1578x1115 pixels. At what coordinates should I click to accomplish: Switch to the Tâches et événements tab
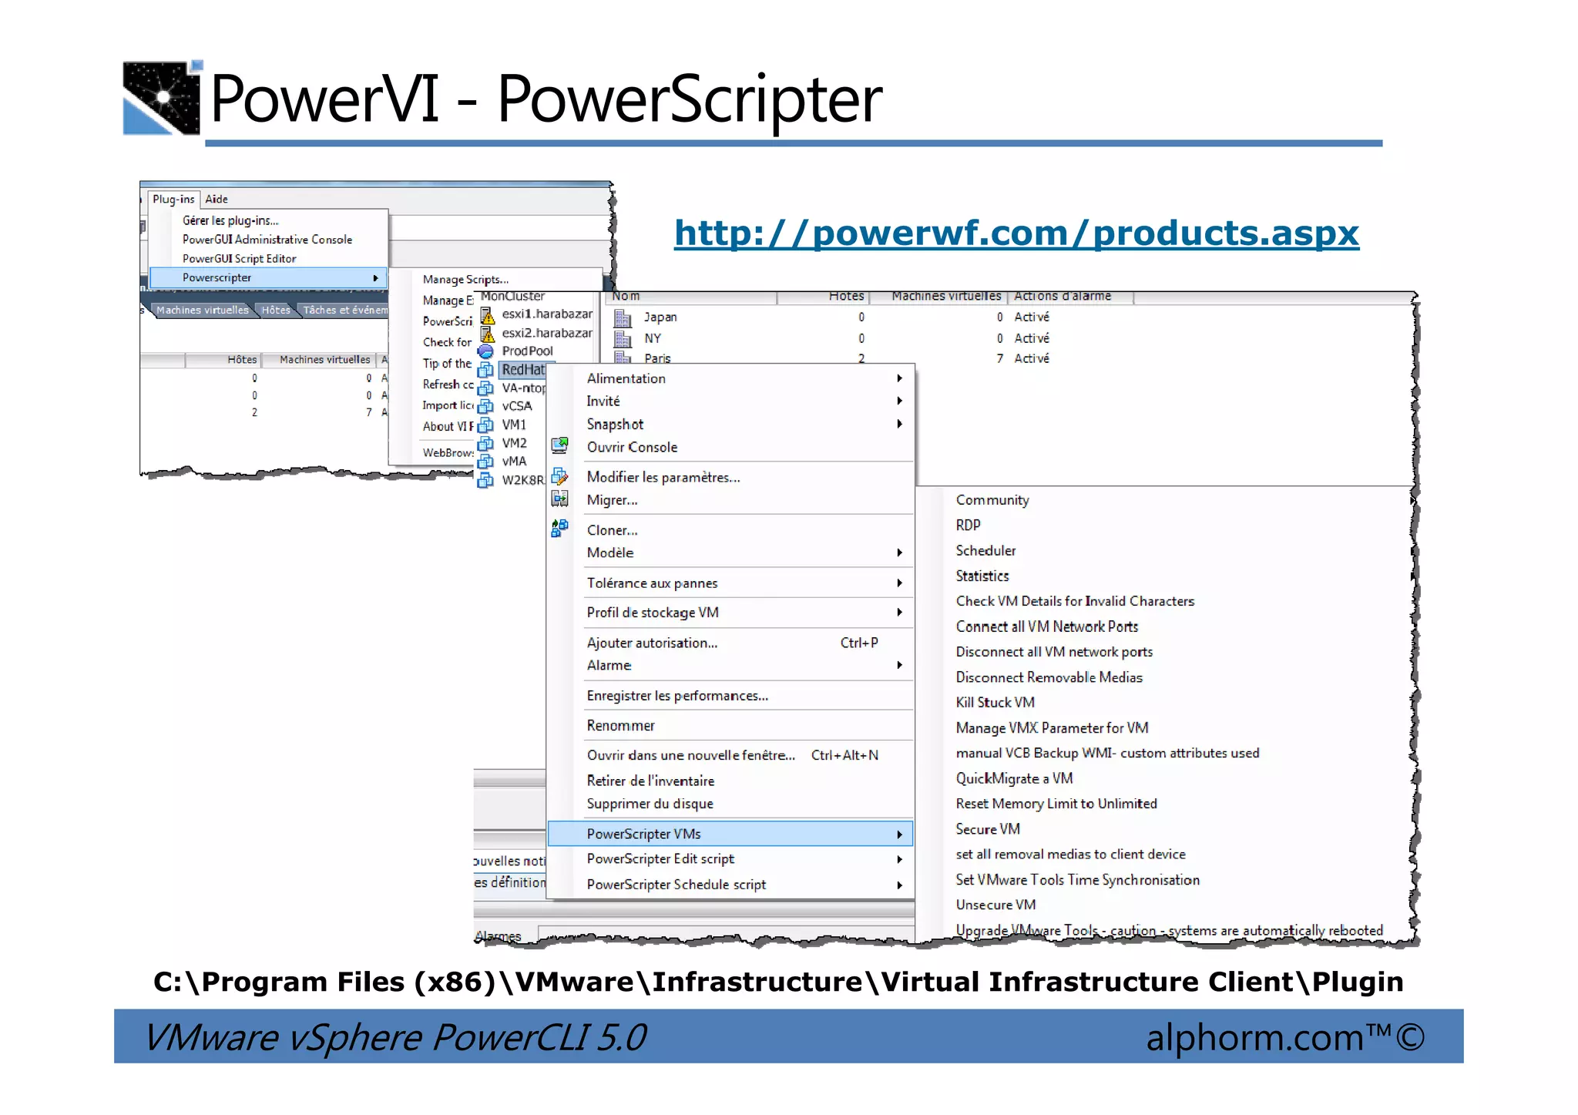345,310
